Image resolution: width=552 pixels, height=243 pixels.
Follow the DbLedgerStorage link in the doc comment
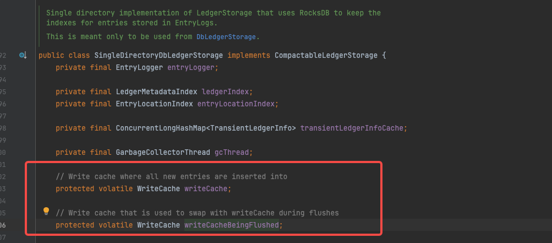coord(226,37)
